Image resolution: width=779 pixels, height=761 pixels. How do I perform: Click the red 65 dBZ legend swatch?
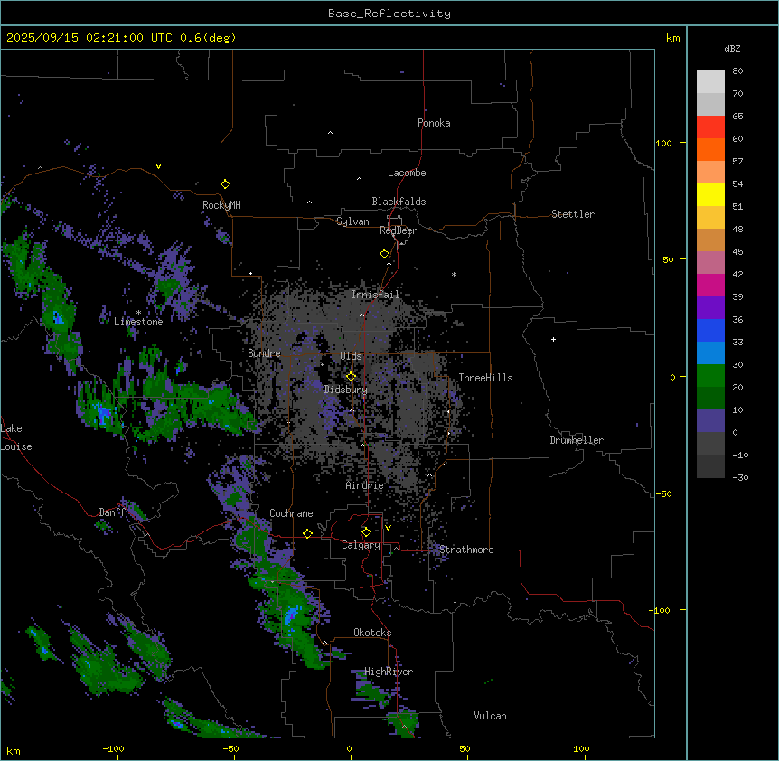tap(710, 127)
